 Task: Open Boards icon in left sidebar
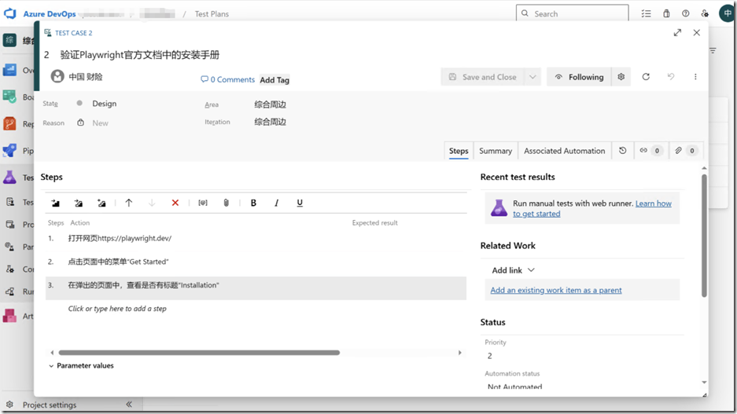coord(9,97)
